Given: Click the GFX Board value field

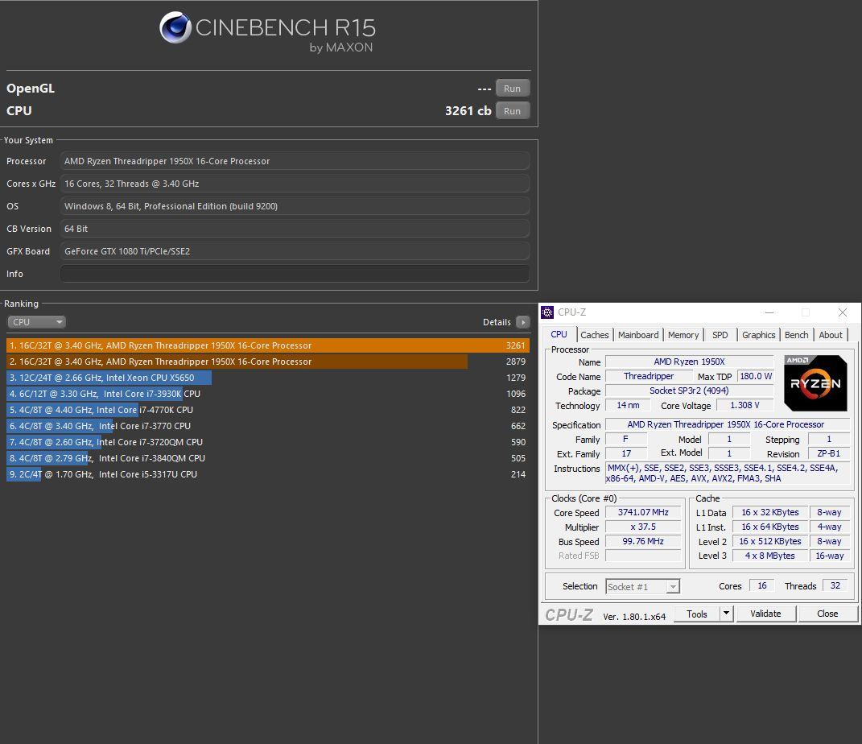Looking at the screenshot, I should coord(295,251).
